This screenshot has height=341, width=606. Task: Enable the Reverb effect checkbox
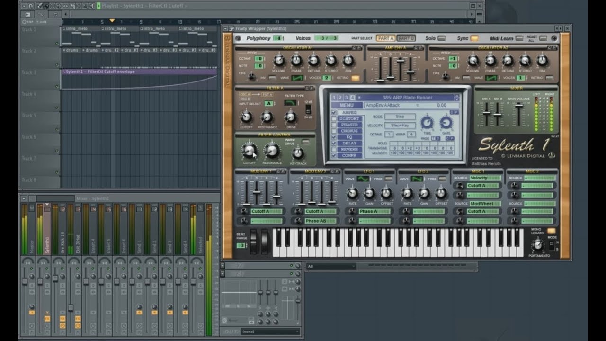[x=334, y=149]
